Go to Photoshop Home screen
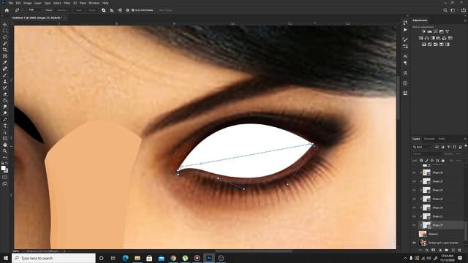This screenshot has height=263, width=468. coord(7,10)
